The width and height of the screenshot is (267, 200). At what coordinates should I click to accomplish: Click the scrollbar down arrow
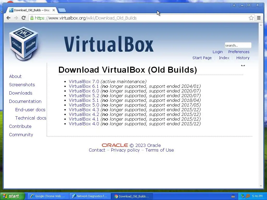click(261, 186)
